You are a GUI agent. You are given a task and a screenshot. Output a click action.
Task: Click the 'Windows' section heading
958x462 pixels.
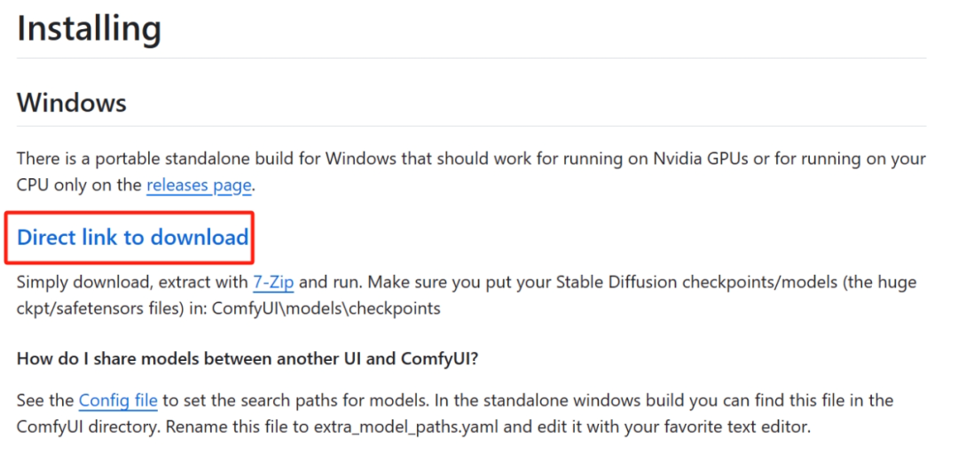(x=72, y=102)
